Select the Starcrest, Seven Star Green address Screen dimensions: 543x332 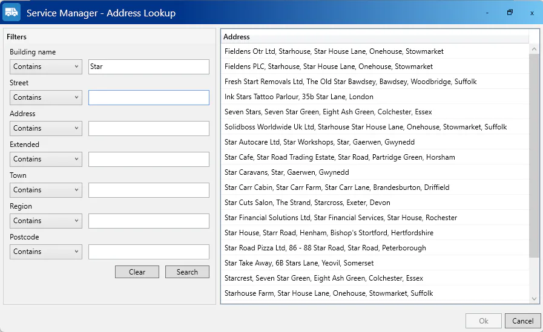click(375, 278)
